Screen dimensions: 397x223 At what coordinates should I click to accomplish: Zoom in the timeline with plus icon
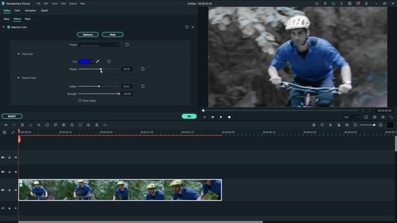click(380, 125)
